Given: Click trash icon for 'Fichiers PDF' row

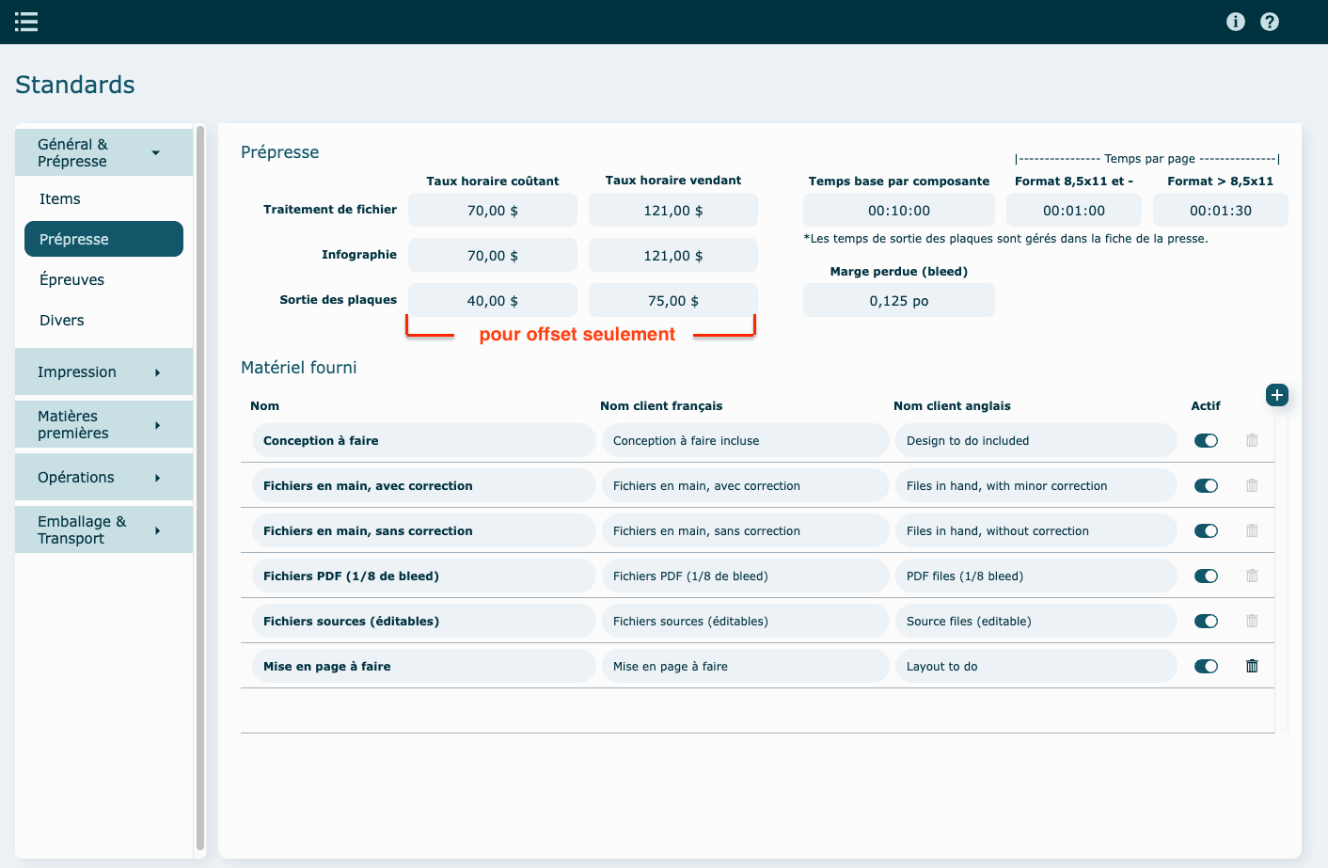Looking at the screenshot, I should pos(1252,576).
